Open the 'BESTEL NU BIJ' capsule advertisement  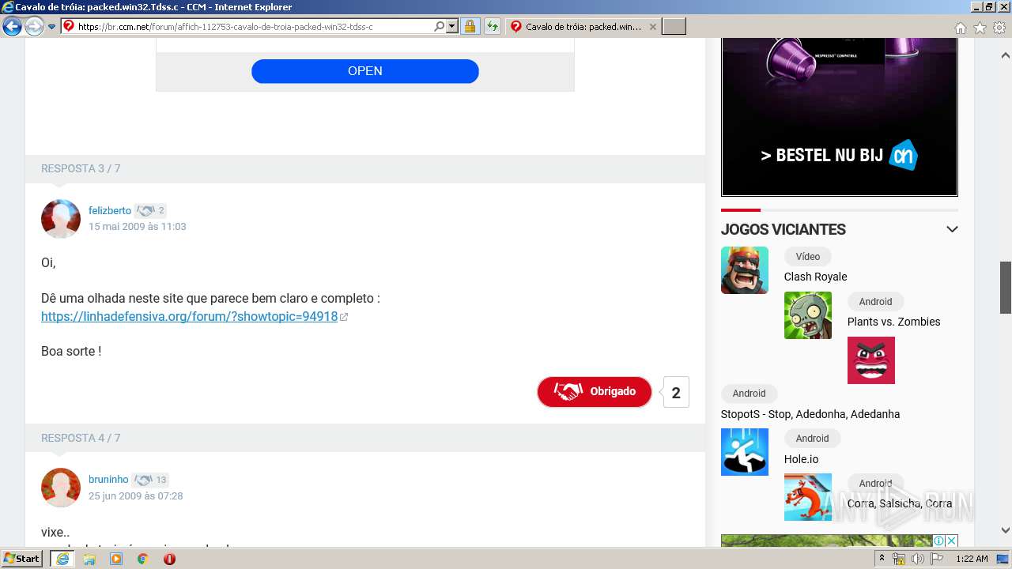[840, 117]
